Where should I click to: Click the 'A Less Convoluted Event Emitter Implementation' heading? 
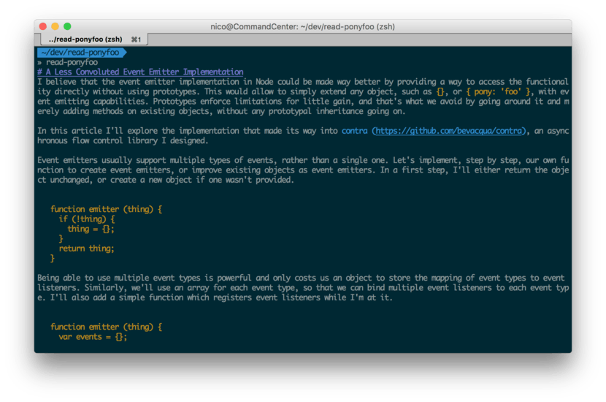(x=144, y=72)
